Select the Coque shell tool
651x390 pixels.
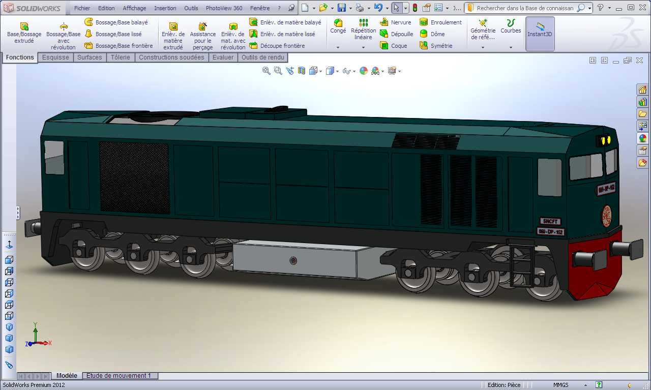click(x=394, y=46)
